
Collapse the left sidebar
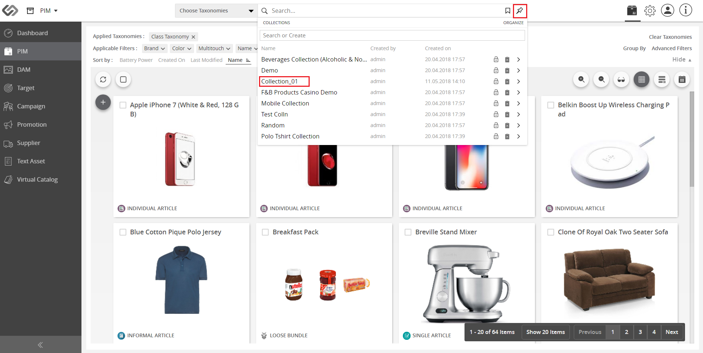tap(40, 345)
